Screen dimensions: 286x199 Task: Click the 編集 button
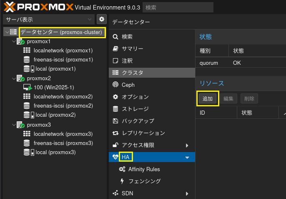228,98
